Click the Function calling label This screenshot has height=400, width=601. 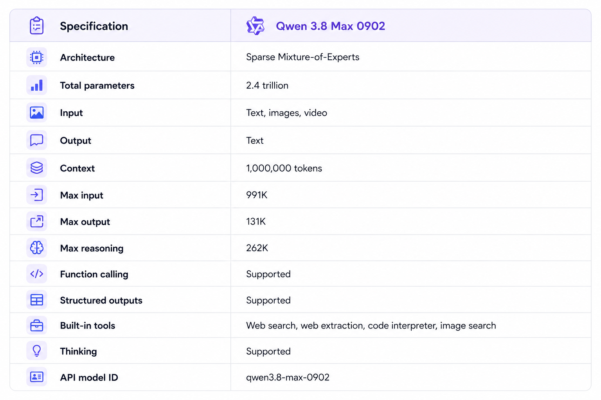(x=94, y=275)
